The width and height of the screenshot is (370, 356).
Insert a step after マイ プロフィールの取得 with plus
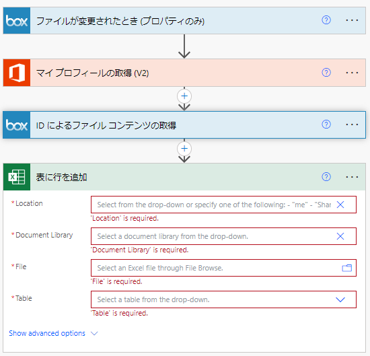[184, 96]
